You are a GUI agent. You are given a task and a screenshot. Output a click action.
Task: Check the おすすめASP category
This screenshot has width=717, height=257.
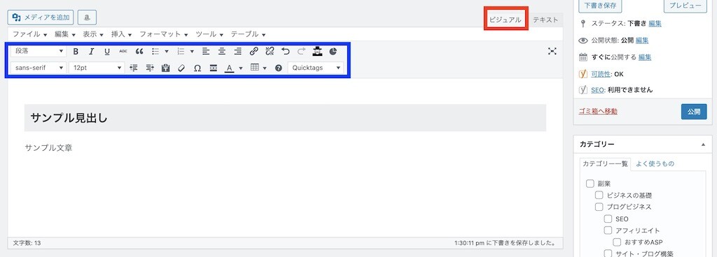(x=617, y=242)
